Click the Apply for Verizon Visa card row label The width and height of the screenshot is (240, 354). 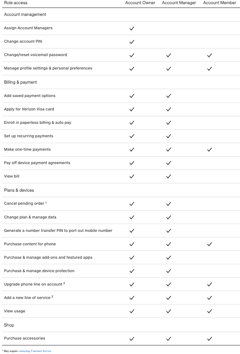tap(29, 109)
